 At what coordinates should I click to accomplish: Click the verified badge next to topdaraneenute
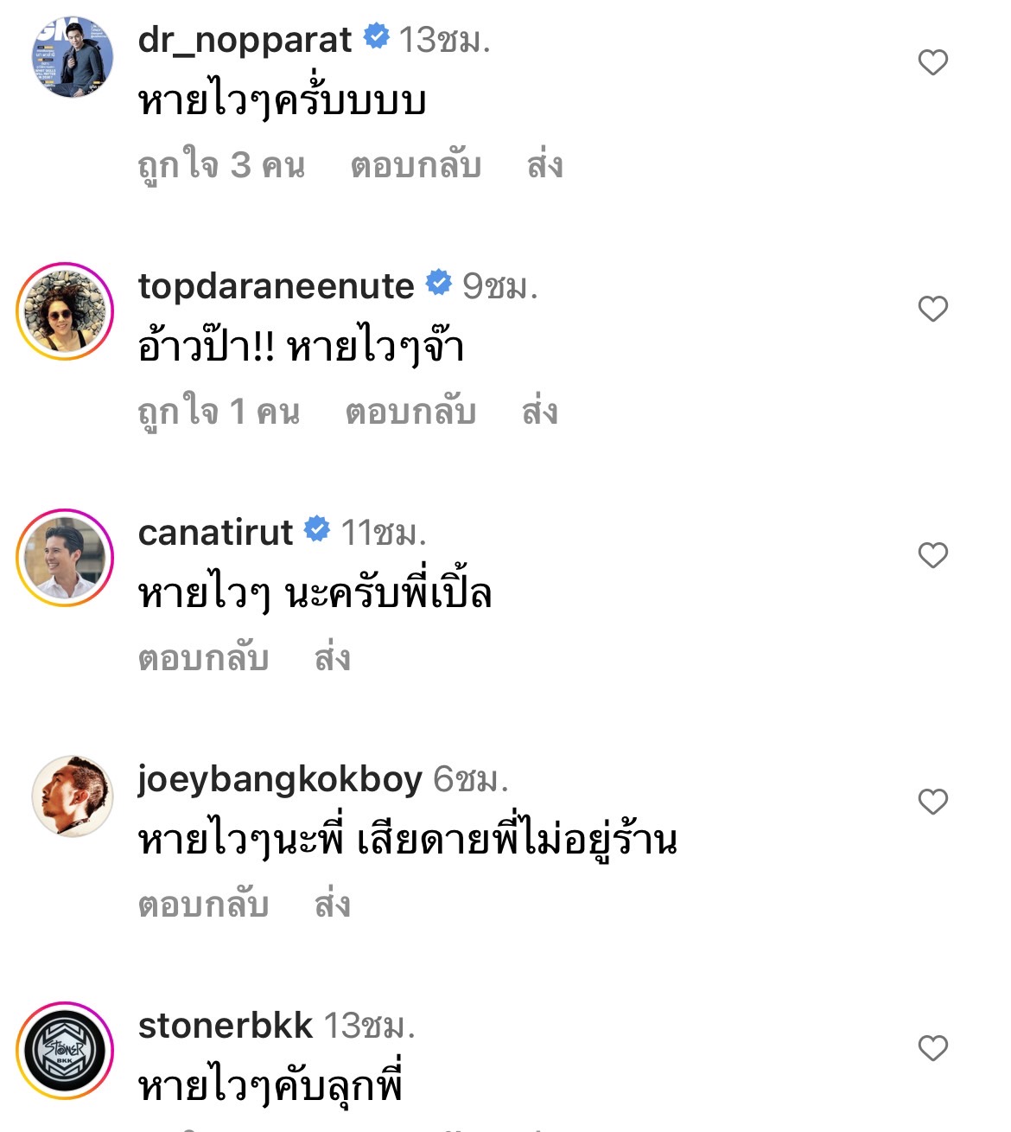click(x=439, y=283)
